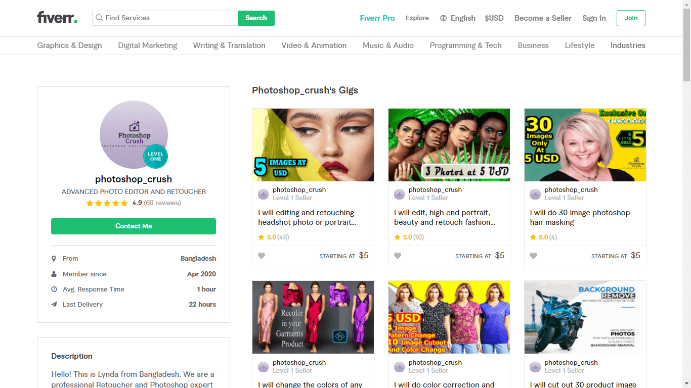Image resolution: width=691 pixels, height=388 pixels.
Task: Open the 3 Photos at 5 USD gig thumbnail
Action: point(449,145)
